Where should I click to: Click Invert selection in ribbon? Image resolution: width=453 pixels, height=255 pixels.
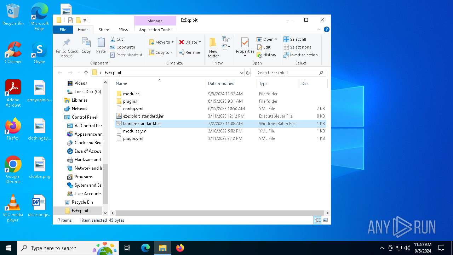coord(300,55)
